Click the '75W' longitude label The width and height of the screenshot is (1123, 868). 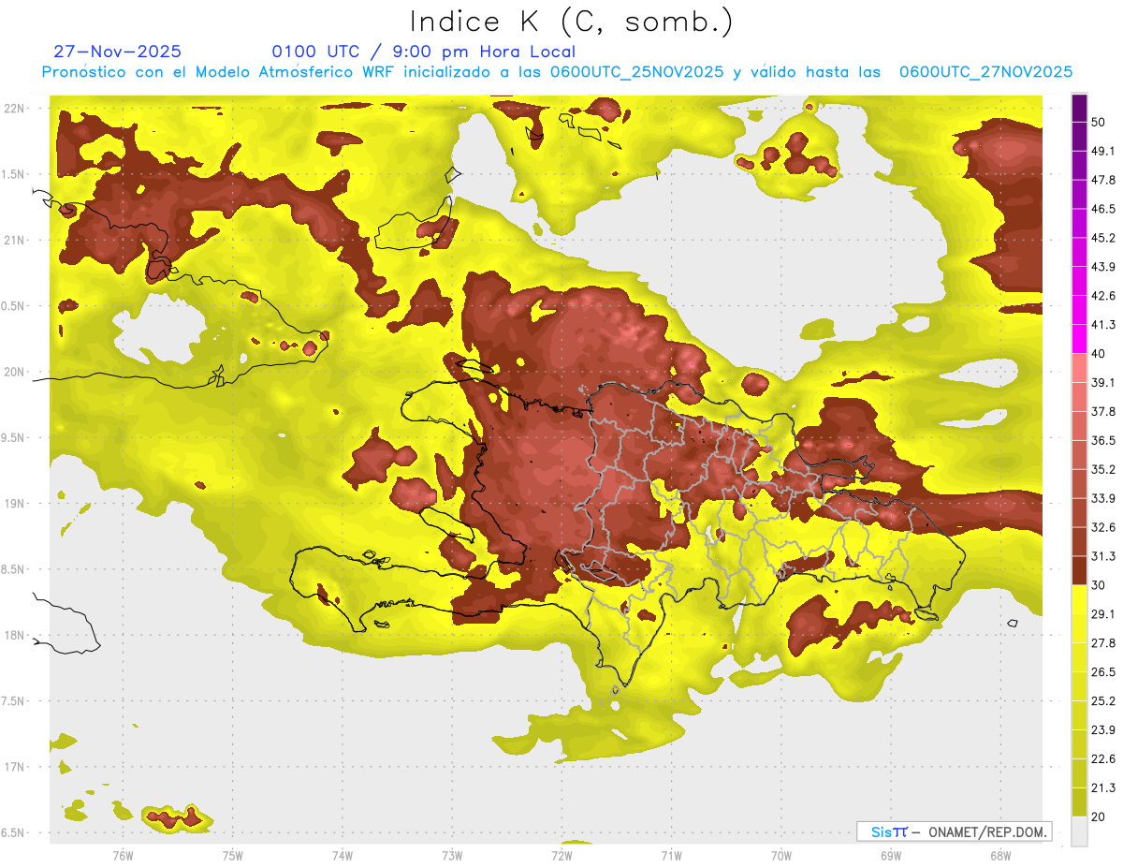[232, 856]
